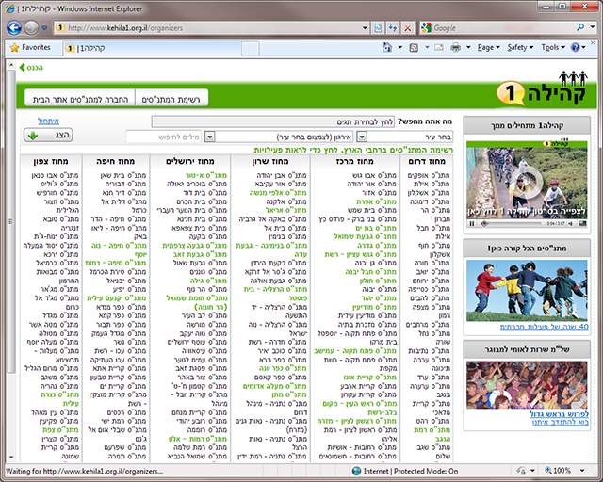Expand the Print options dropdown arrow
Viewport: 603px width, 482px height.
click(x=468, y=48)
